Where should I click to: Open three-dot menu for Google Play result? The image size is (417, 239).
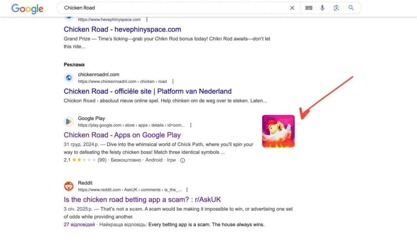click(191, 125)
